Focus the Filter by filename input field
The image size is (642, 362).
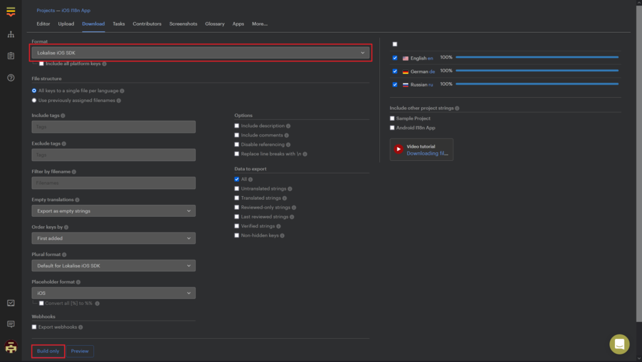113,183
